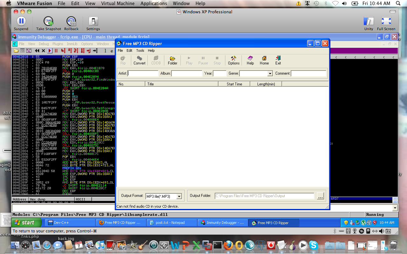Switch to Immunity Debugger taskbar item
Image resolution: width=407 pixels, height=254 pixels.
(222, 223)
